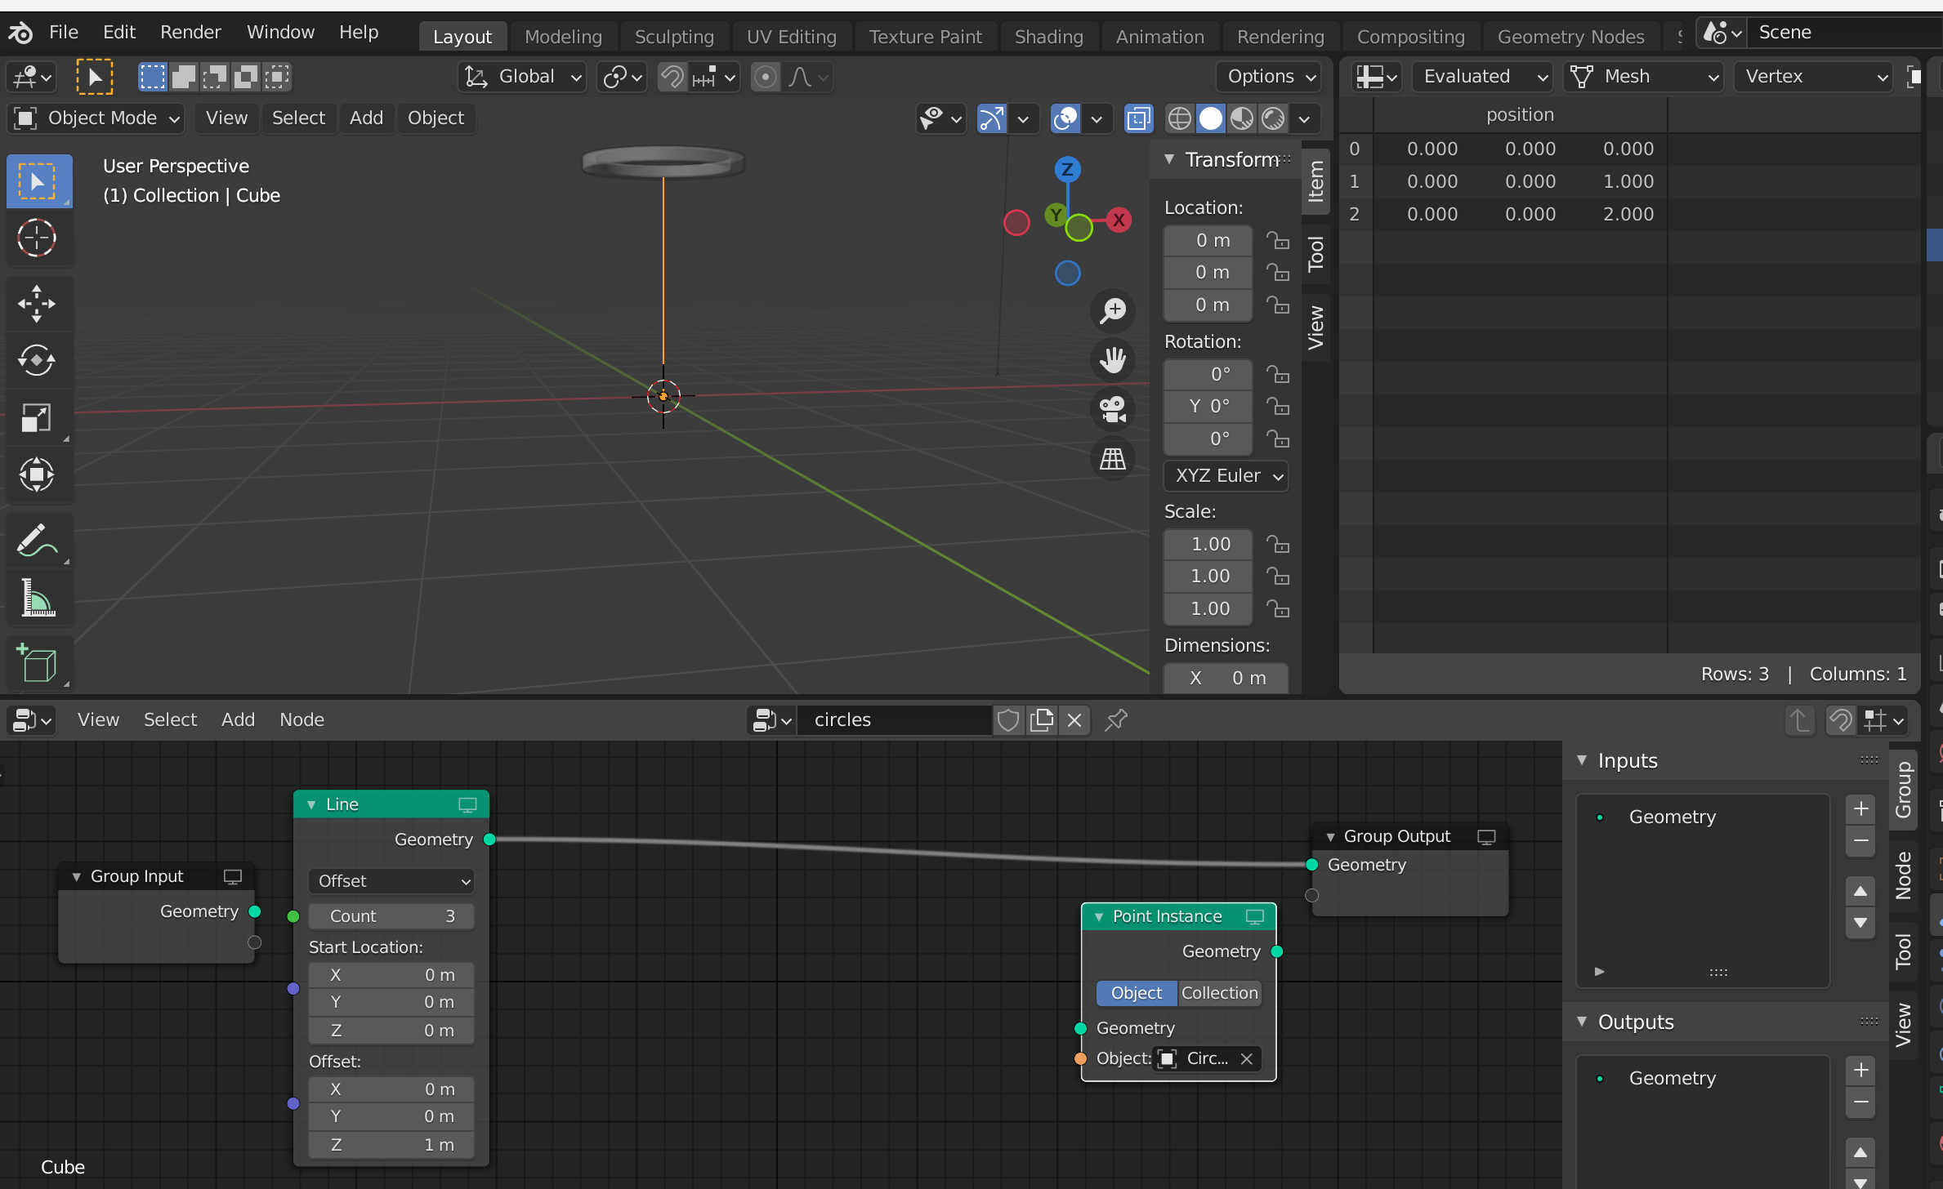Open the Offset mode dropdown in Line node
This screenshot has height=1189, width=1943.
(391, 882)
